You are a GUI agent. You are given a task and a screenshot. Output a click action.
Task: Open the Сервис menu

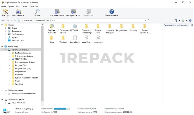tap(25, 6)
